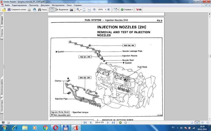Click the Fit Page height icon
211x131 pixels.
84,9
